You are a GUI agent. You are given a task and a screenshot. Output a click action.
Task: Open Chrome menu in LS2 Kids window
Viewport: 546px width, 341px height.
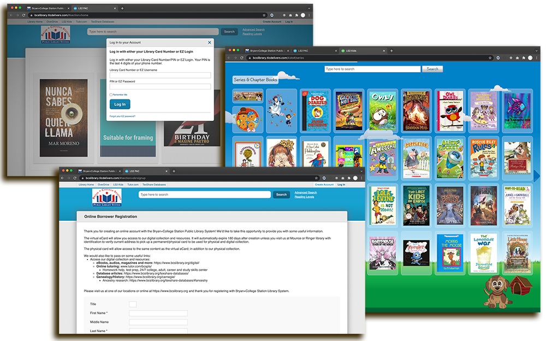pyautogui.click(x=537, y=58)
